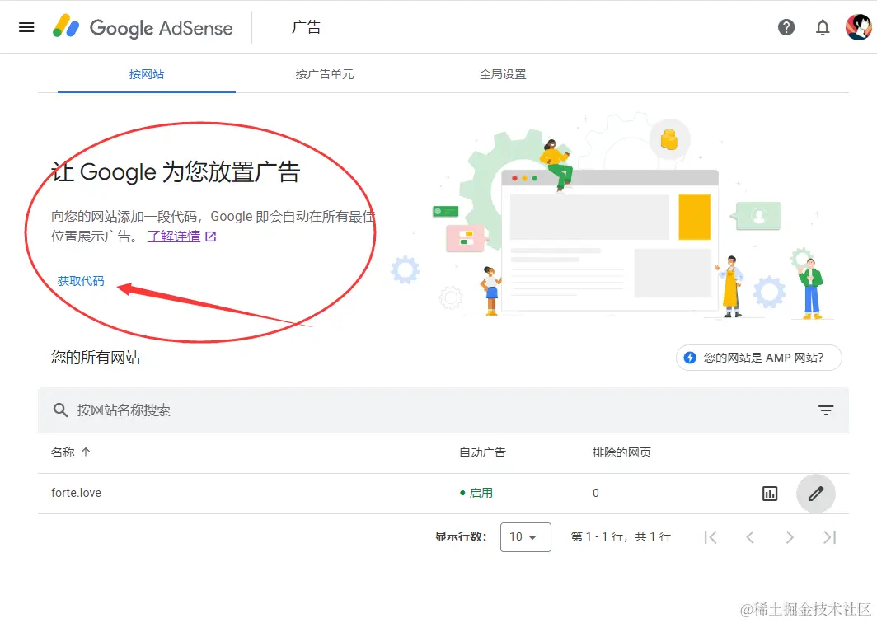Click the ascending sort arrow next to 名称
877x623 pixels.
point(86,452)
